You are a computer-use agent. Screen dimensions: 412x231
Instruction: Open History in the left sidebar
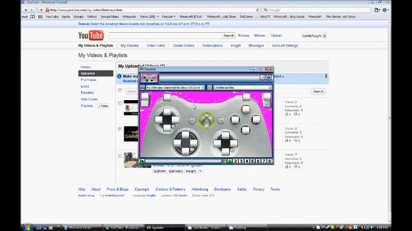click(86, 67)
